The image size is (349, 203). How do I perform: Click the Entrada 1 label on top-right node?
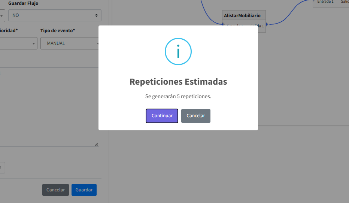(325, 1)
